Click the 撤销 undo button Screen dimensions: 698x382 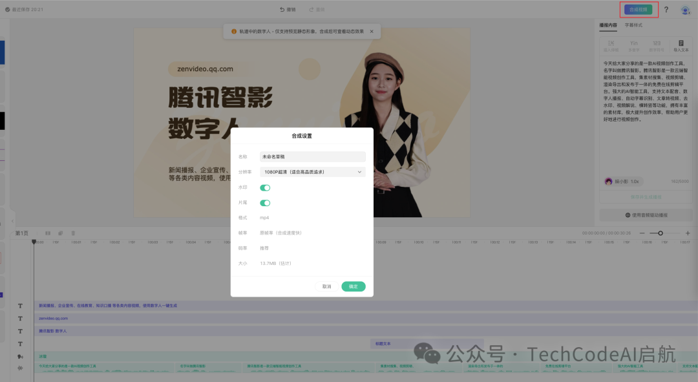point(288,9)
